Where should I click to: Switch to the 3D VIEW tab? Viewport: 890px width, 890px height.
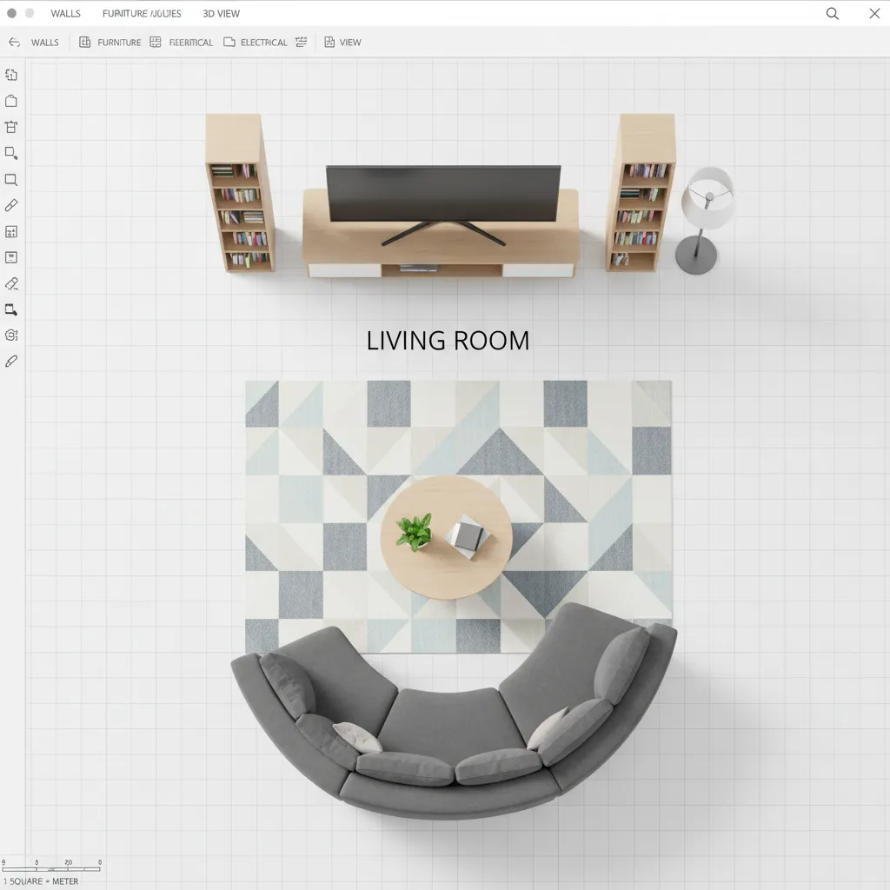[221, 13]
